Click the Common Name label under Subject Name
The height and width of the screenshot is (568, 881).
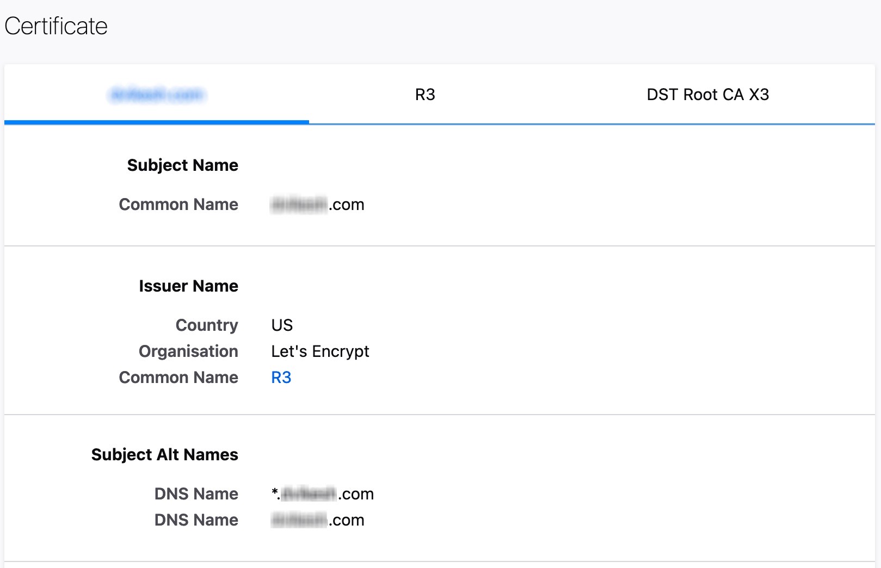click(x=178, y=205)
